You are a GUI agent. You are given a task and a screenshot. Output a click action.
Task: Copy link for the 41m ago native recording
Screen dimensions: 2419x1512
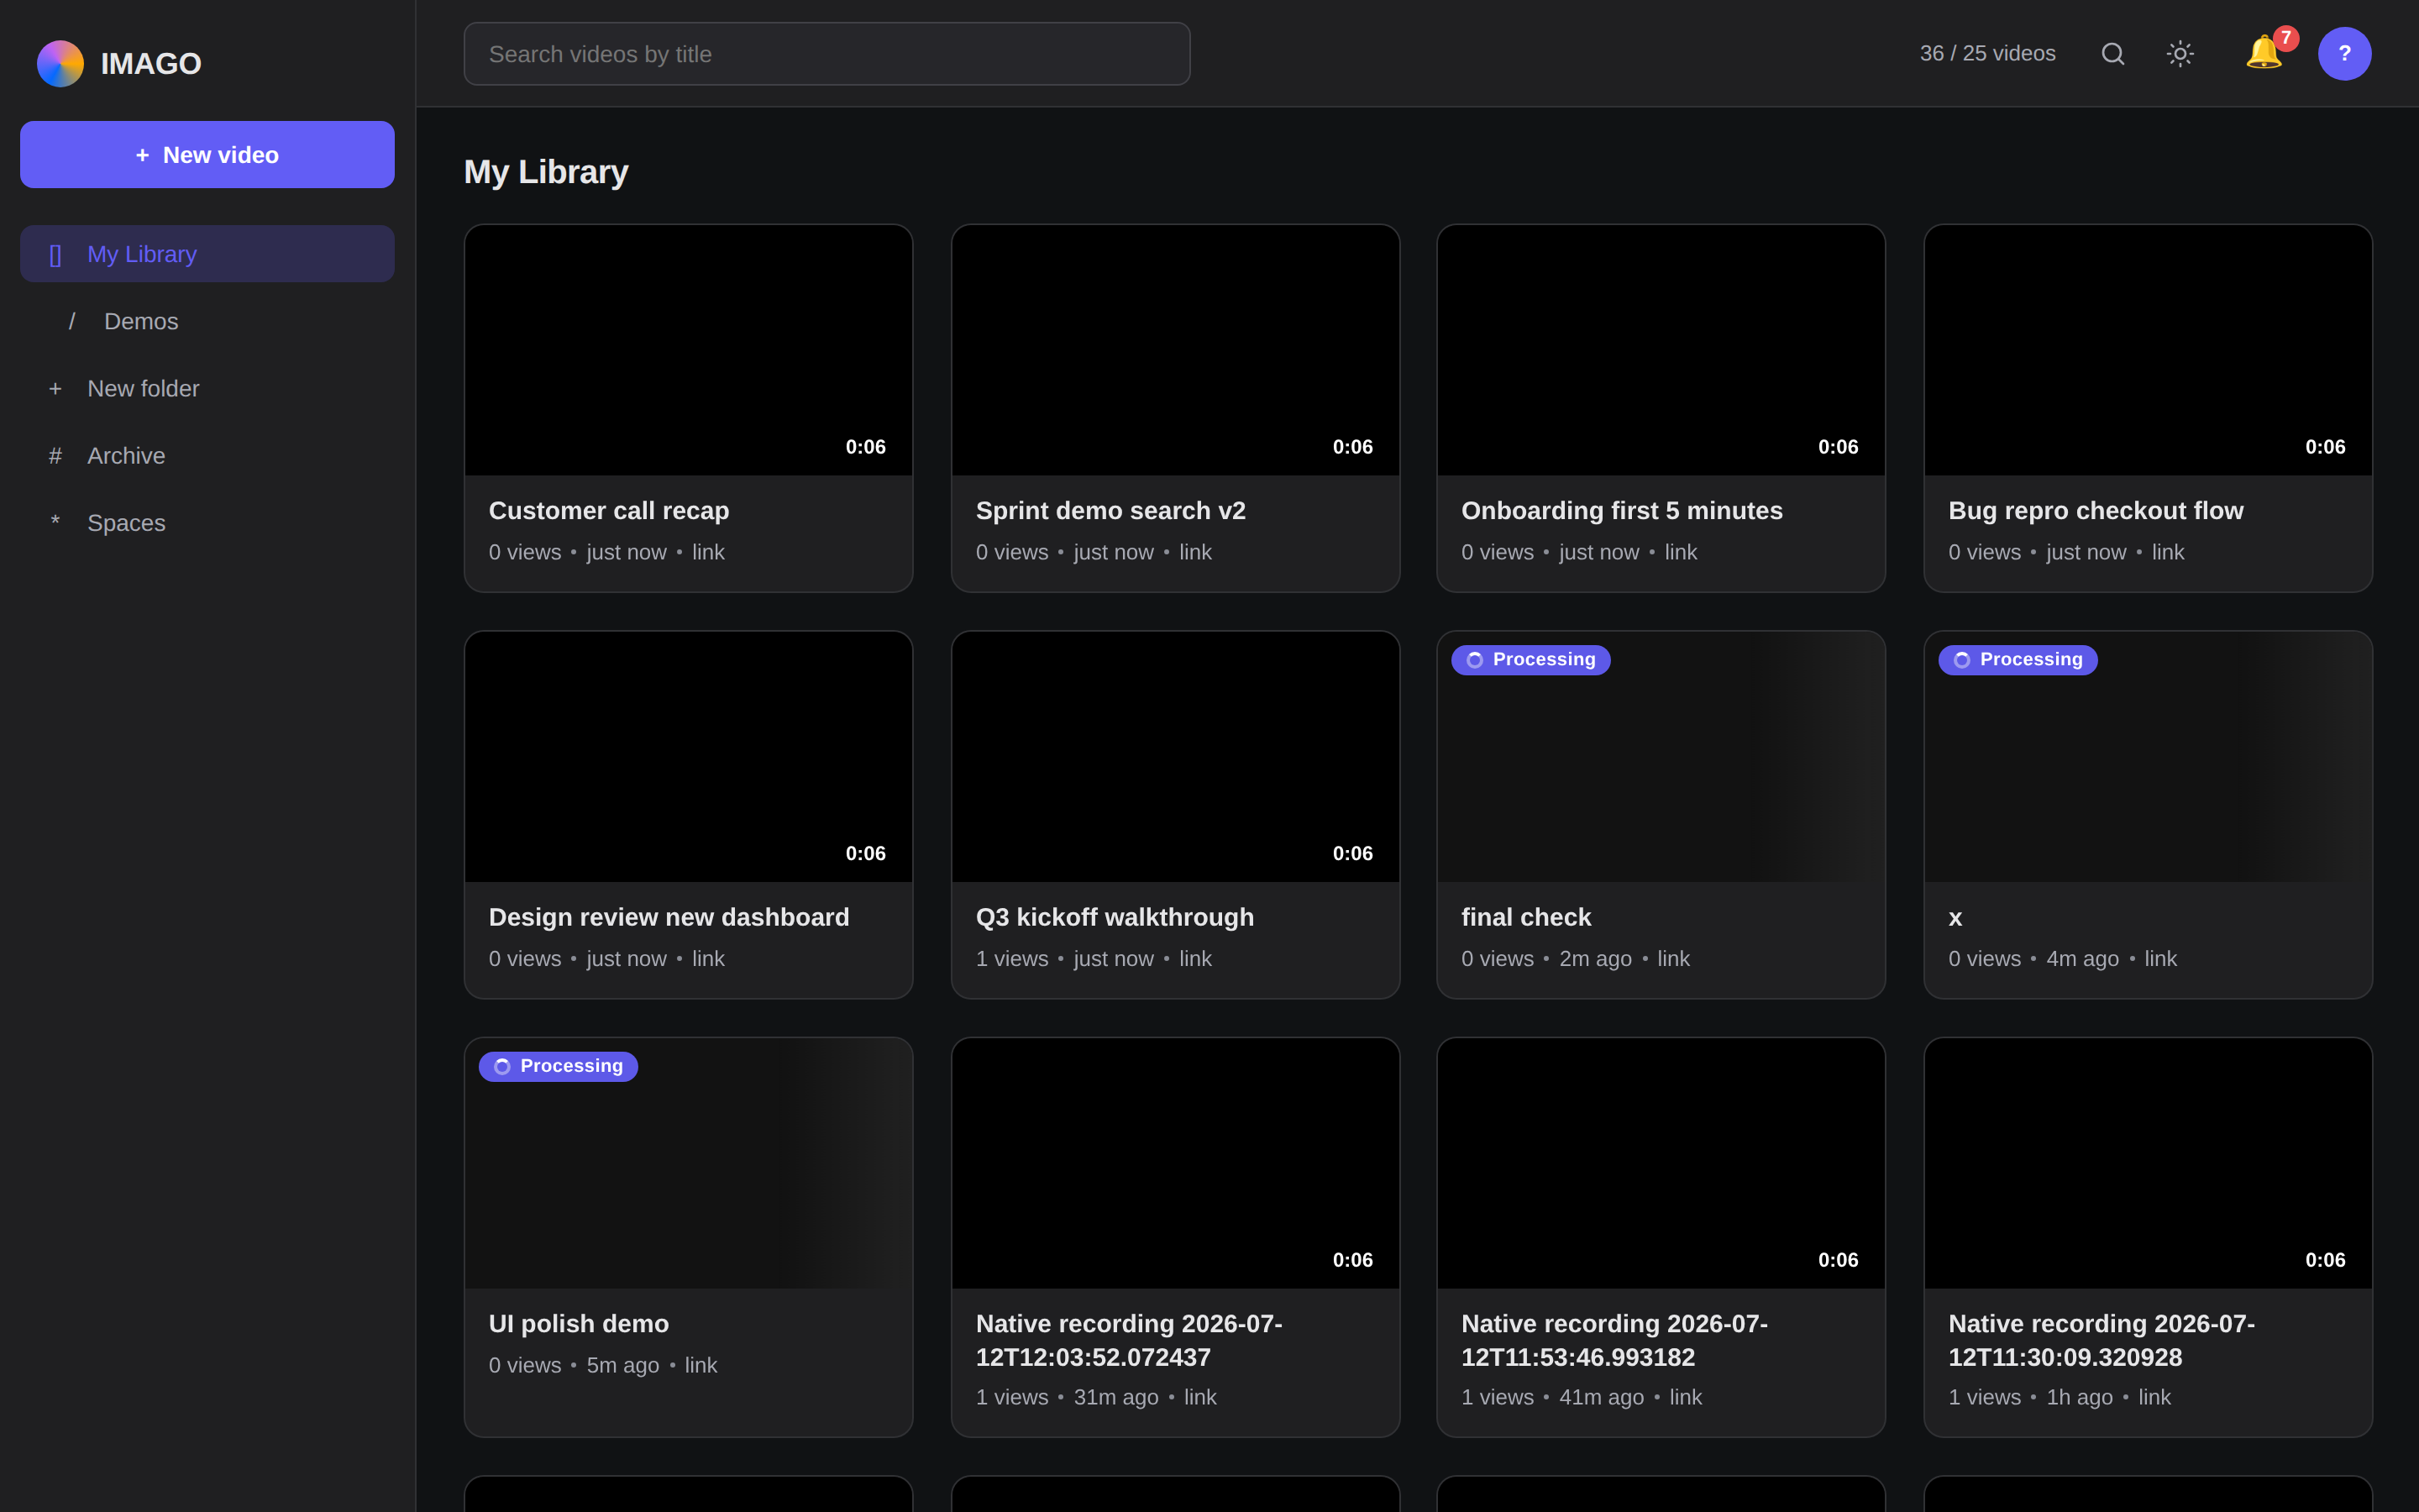click(x=1685, y=1397)
